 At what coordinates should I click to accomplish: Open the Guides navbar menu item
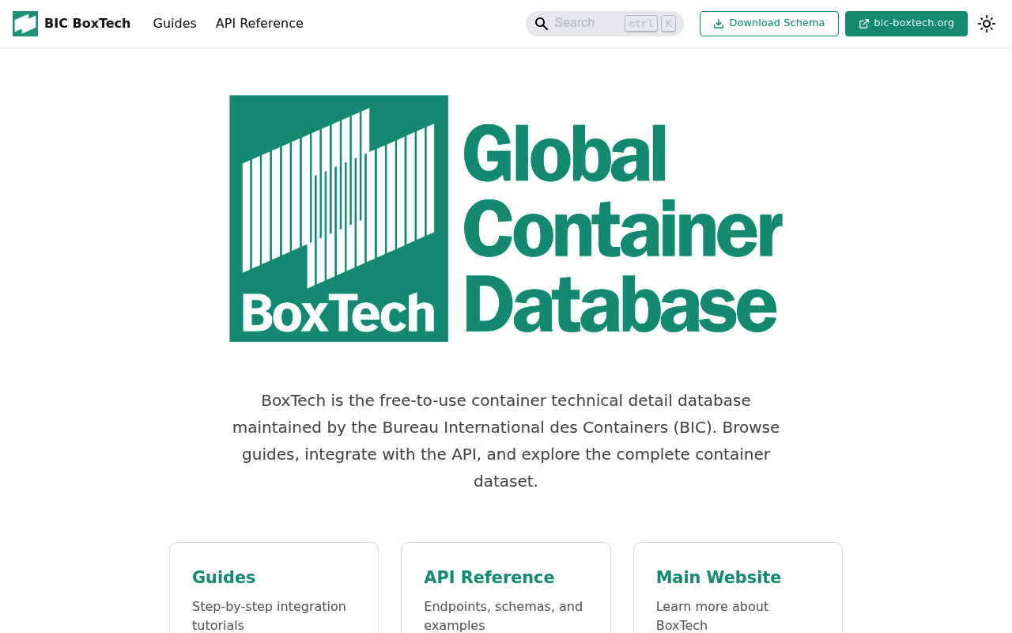(175, 24)
